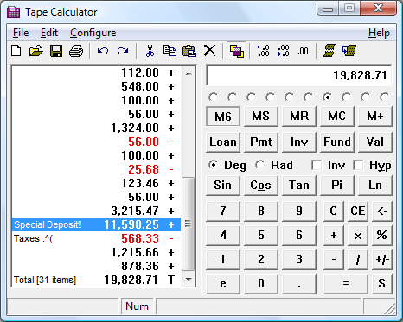Select the 3,215.47 tape entry
Screen dimensions: 403x322
click(x=96, y=211)
